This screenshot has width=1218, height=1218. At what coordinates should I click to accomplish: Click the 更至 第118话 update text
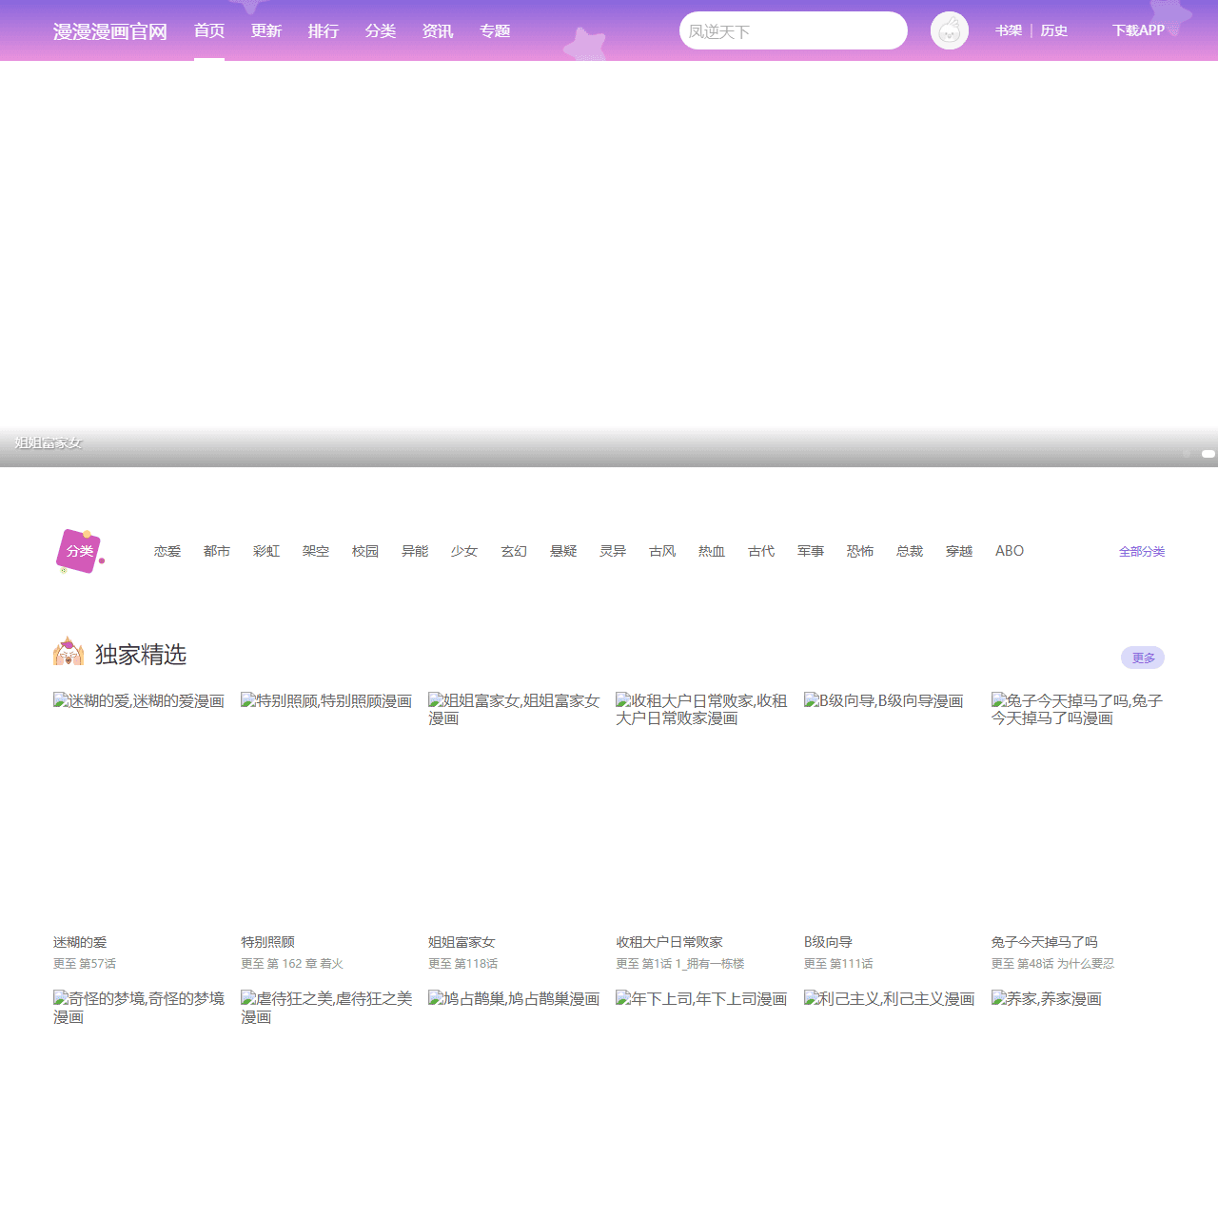click(463, 964)
